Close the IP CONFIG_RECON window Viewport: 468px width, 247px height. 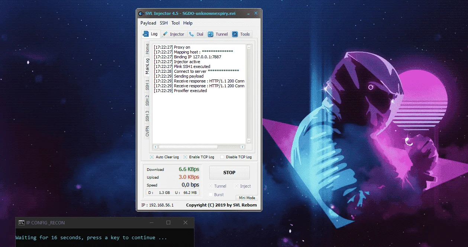click(185, 222)
